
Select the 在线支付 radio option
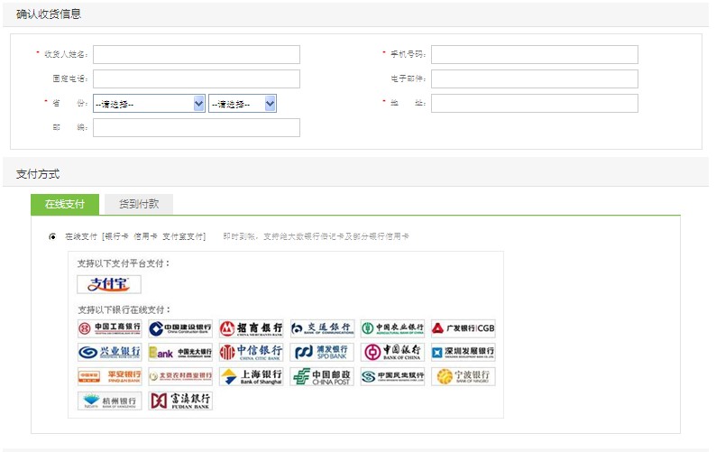[x=53, y=236]
